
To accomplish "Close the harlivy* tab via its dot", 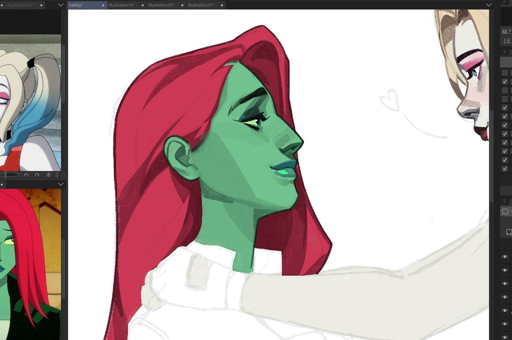I will pos(103,5).
